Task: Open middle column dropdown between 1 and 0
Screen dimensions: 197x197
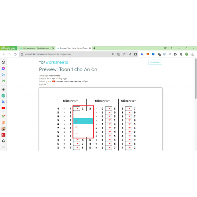Action: (108, 112)
